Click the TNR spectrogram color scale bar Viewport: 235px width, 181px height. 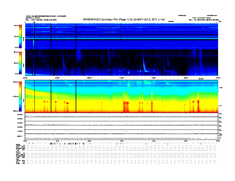click(20, 96)
